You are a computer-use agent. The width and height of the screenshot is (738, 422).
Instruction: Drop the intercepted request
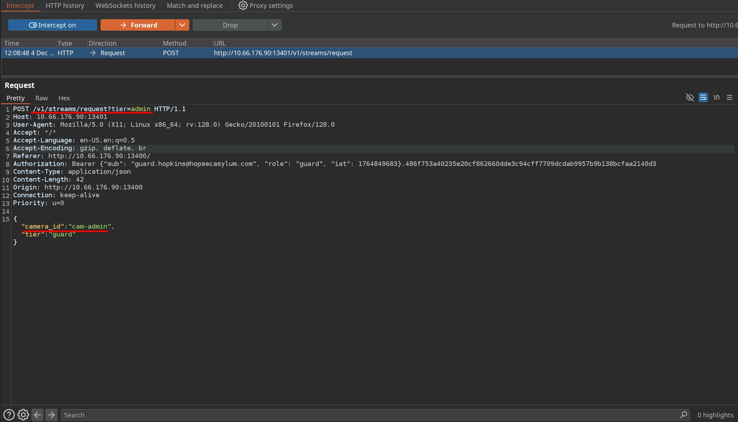(x=230, y=25)
